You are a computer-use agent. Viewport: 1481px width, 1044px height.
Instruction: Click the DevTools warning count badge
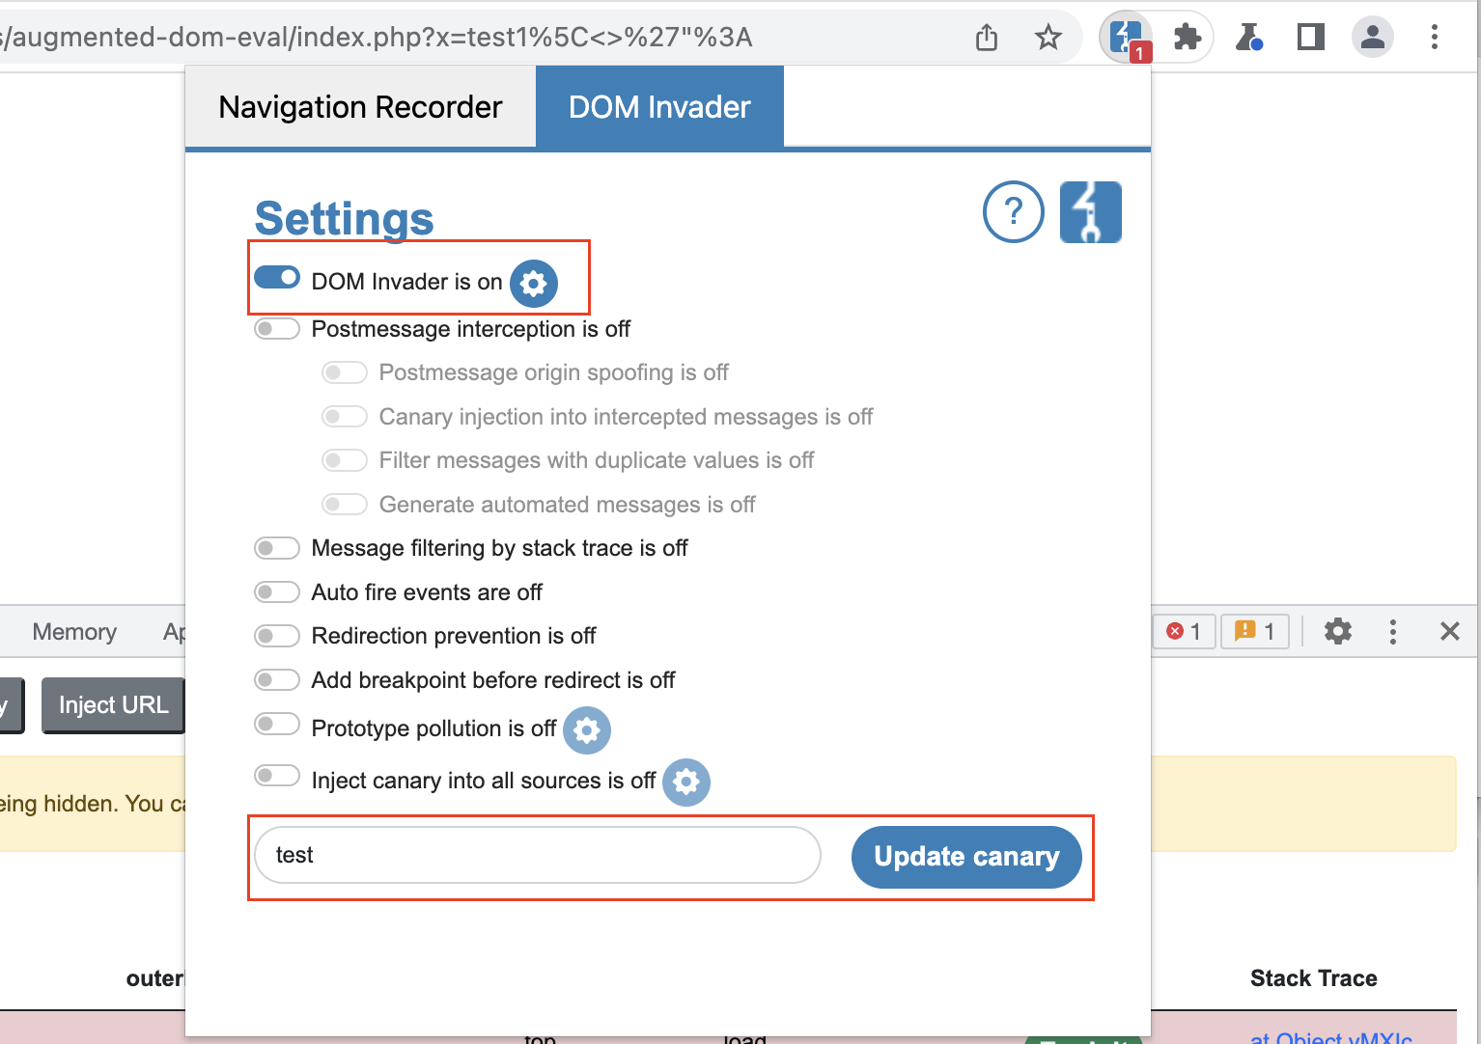1255,631
